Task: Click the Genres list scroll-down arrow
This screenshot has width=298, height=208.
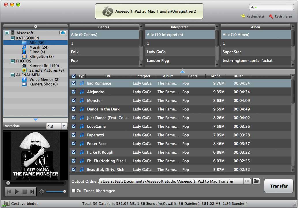Action: [x=141, y=65]
